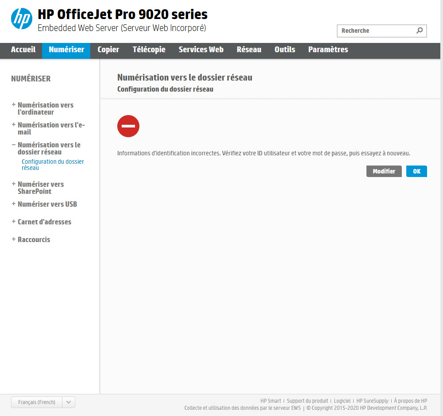Click the Modifier button

click(x=384, y=171)
